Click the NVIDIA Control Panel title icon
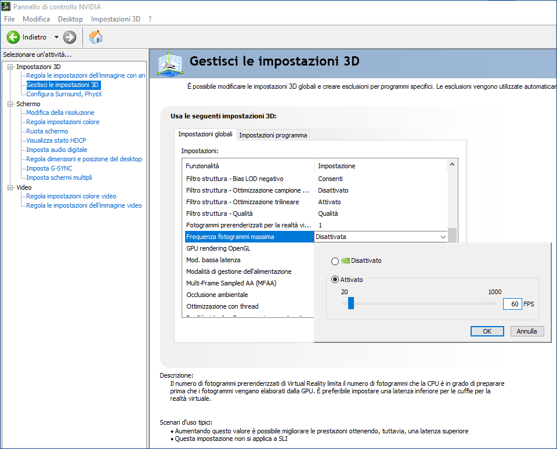This screenshot has height=449, width=557. tap(6, 6)
